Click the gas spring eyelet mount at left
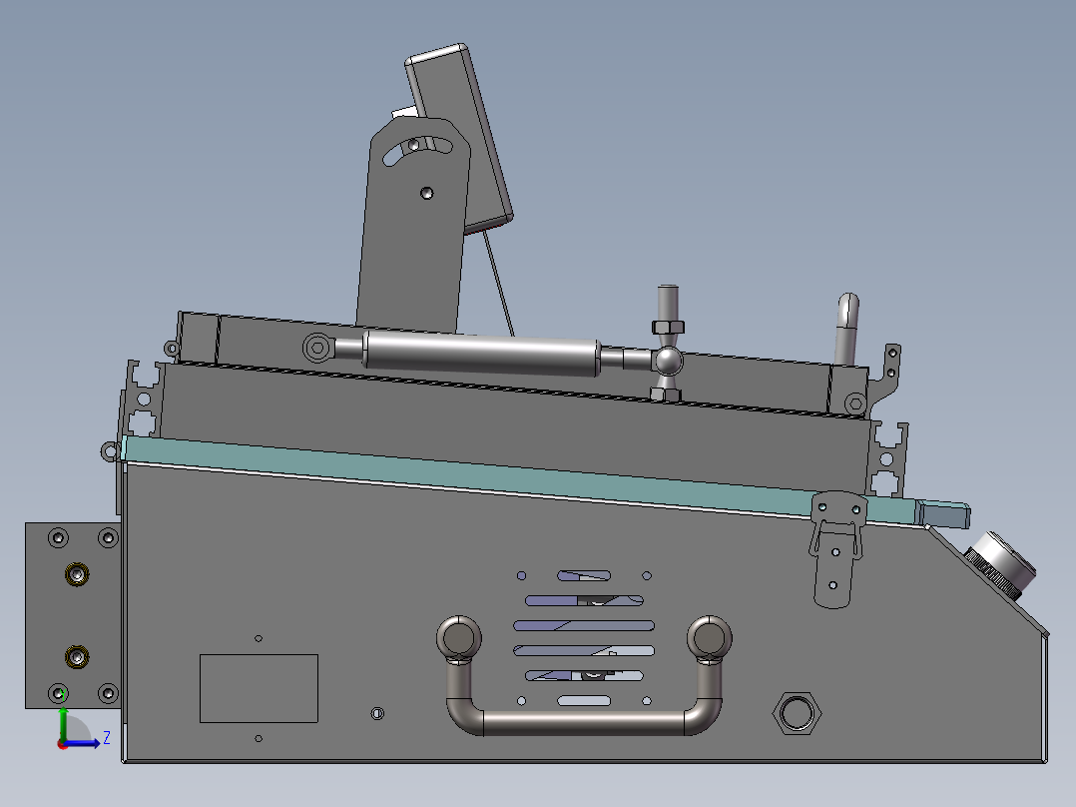Screen dimensions: 1076x807 point(317,348)
